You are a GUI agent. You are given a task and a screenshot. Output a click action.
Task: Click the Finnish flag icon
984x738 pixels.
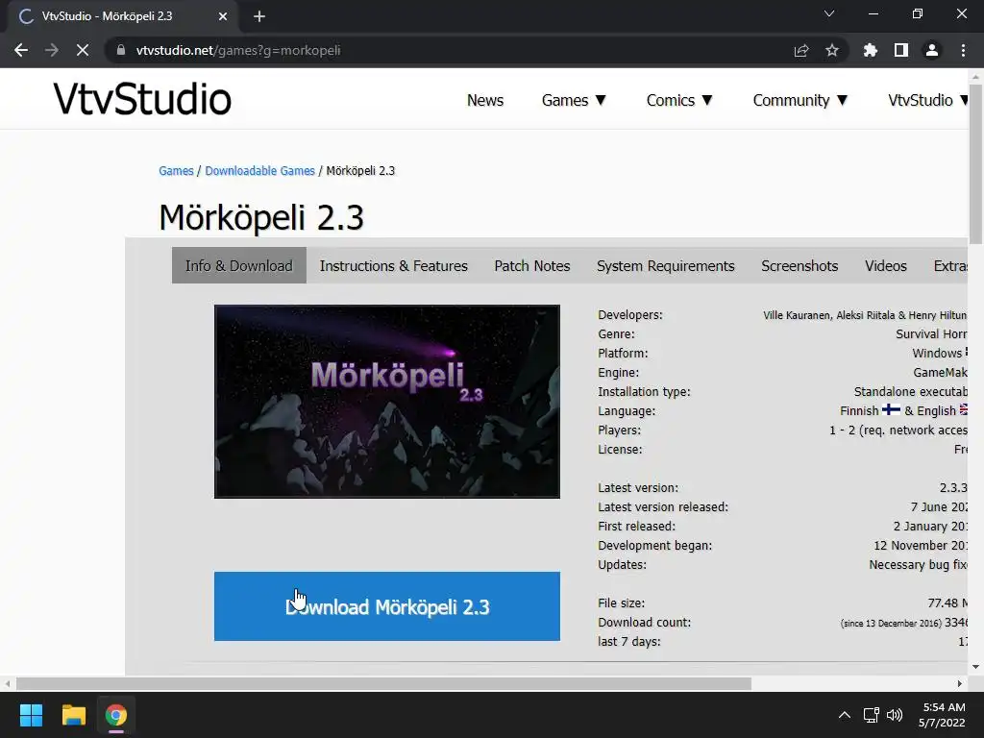(891, 409)
